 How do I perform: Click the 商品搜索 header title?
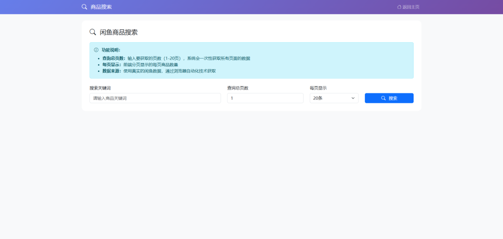click(101, 7)
